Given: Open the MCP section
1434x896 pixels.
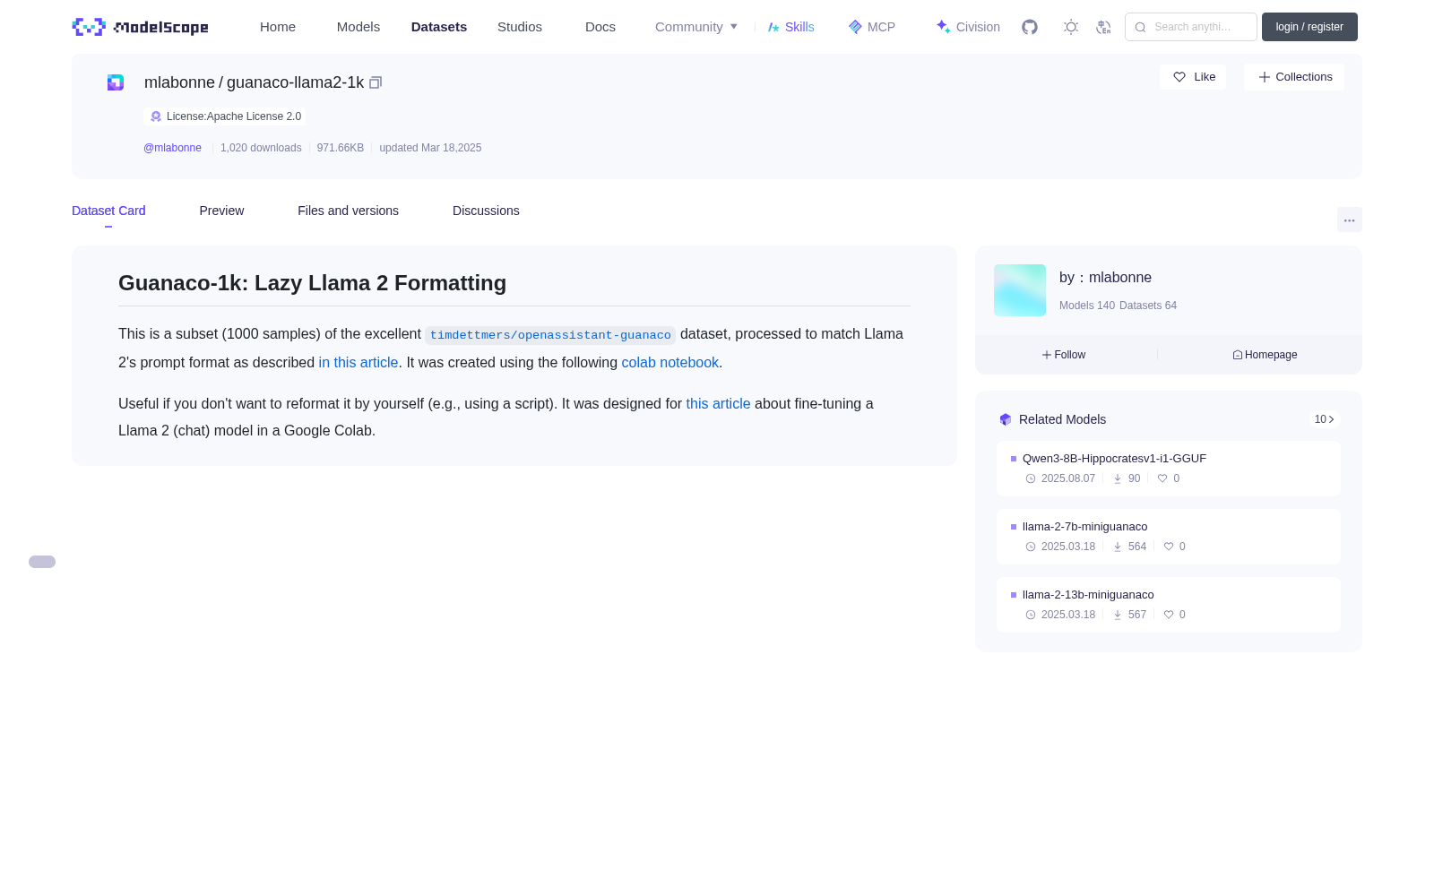Looking at the screenshot, I should (x=871, y=27).
